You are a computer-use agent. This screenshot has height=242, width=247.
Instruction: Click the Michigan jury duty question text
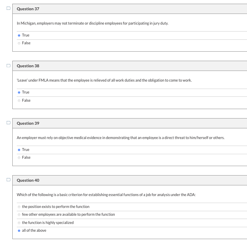tap(93, 23)
